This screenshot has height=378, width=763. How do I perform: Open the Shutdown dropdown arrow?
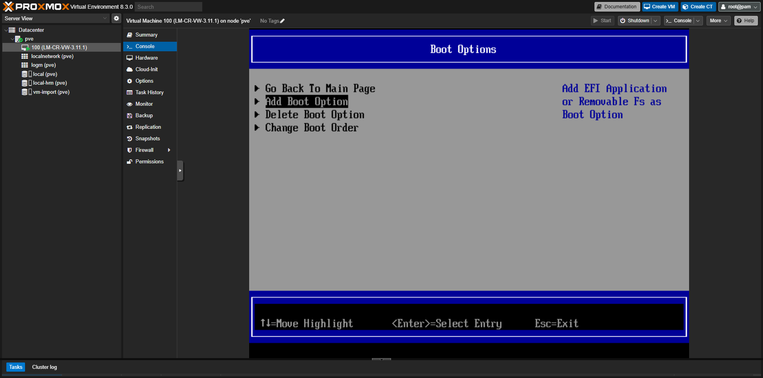tap(655, 20)
